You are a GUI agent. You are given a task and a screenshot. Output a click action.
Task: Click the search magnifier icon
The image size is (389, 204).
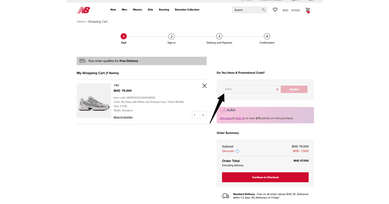264,10
